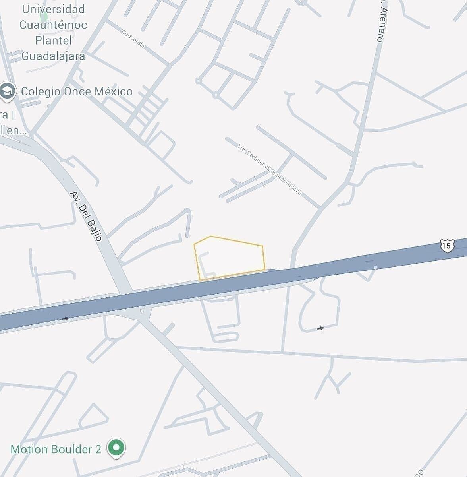Click the Tte. Coronel Vicente Mendoza street name
This screenshot has width=467, height=477.
click(269, 169)
